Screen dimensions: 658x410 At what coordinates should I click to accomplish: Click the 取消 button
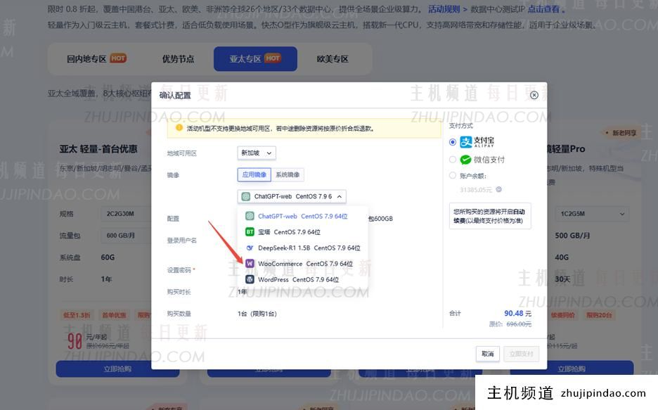point(488,354)
